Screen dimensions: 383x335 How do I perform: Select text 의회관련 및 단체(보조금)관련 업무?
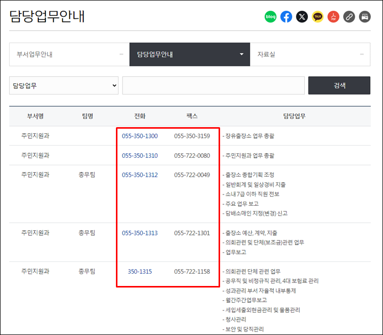point(264,243)
